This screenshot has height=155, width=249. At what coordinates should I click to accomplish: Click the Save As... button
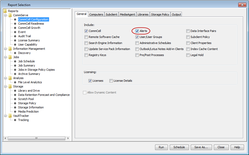tap(201, 147)
